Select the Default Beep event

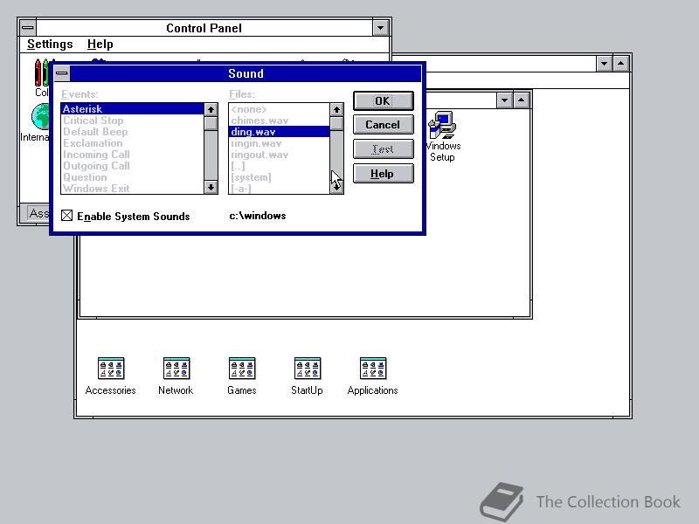tap(133, 132)
